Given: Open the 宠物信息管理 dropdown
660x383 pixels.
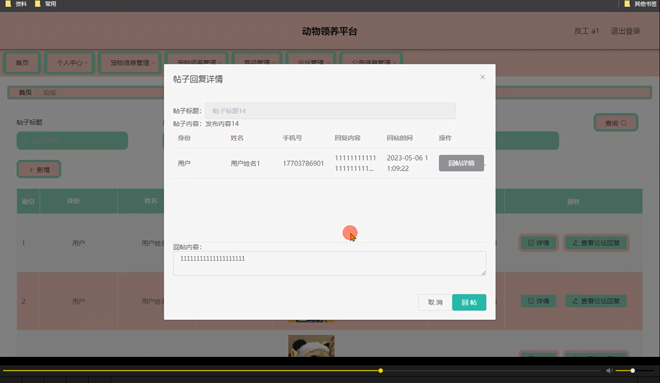Looking at the screenshot, I should [x=130, y=63].
